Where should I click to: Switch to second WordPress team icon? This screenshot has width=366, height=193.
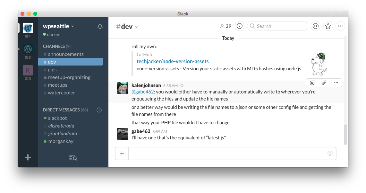coord(28,49)
